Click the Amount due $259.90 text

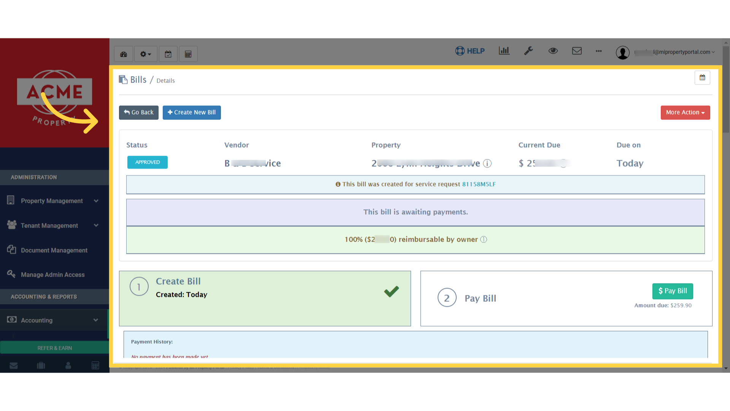[x=663, y=306]
